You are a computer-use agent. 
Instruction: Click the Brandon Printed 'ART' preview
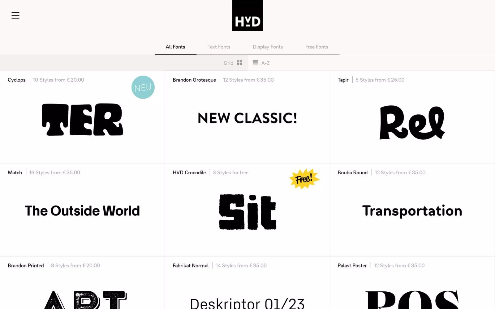[x=85, y=300]
